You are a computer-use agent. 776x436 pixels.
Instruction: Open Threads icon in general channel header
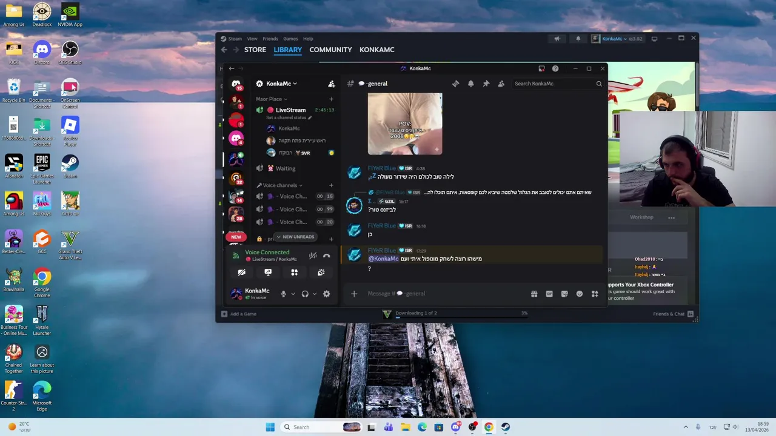coord(455,84)
